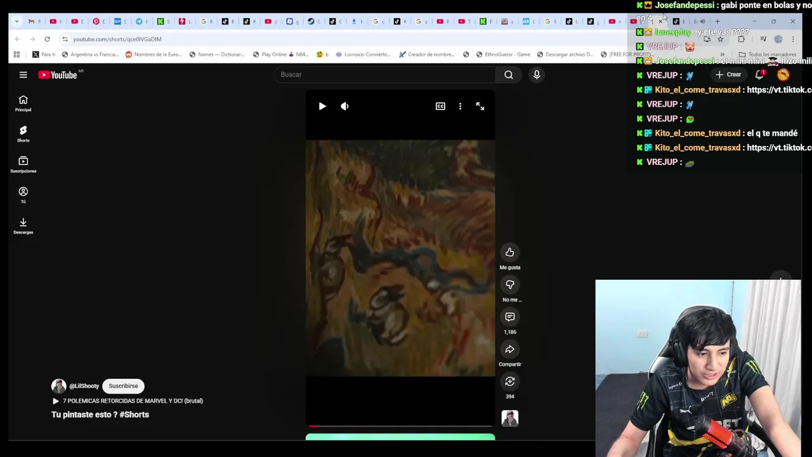Switch to the Gmail tab
The width and height of the screenshot is (812, 457).
(x=33, y=22)
